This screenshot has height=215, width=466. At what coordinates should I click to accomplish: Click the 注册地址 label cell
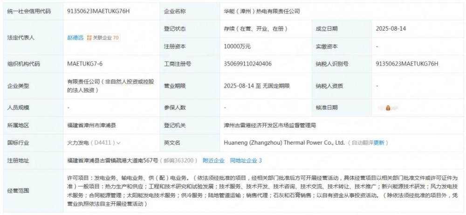[x=33, y=161]
